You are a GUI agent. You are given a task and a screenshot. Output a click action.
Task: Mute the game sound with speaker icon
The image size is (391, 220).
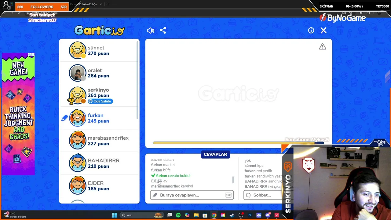click(x=151, y=30)
